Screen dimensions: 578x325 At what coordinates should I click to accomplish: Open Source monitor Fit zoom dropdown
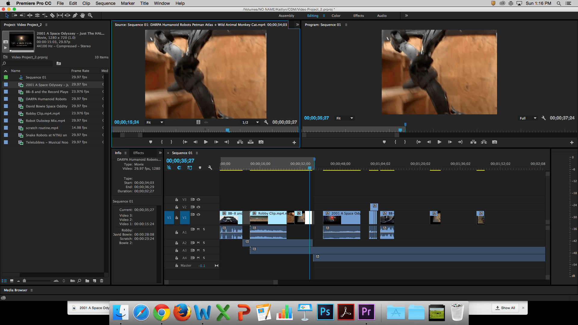[x=155, y=122]
